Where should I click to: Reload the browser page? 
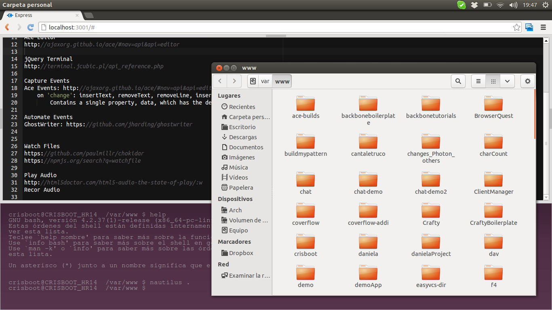(30, 27)
